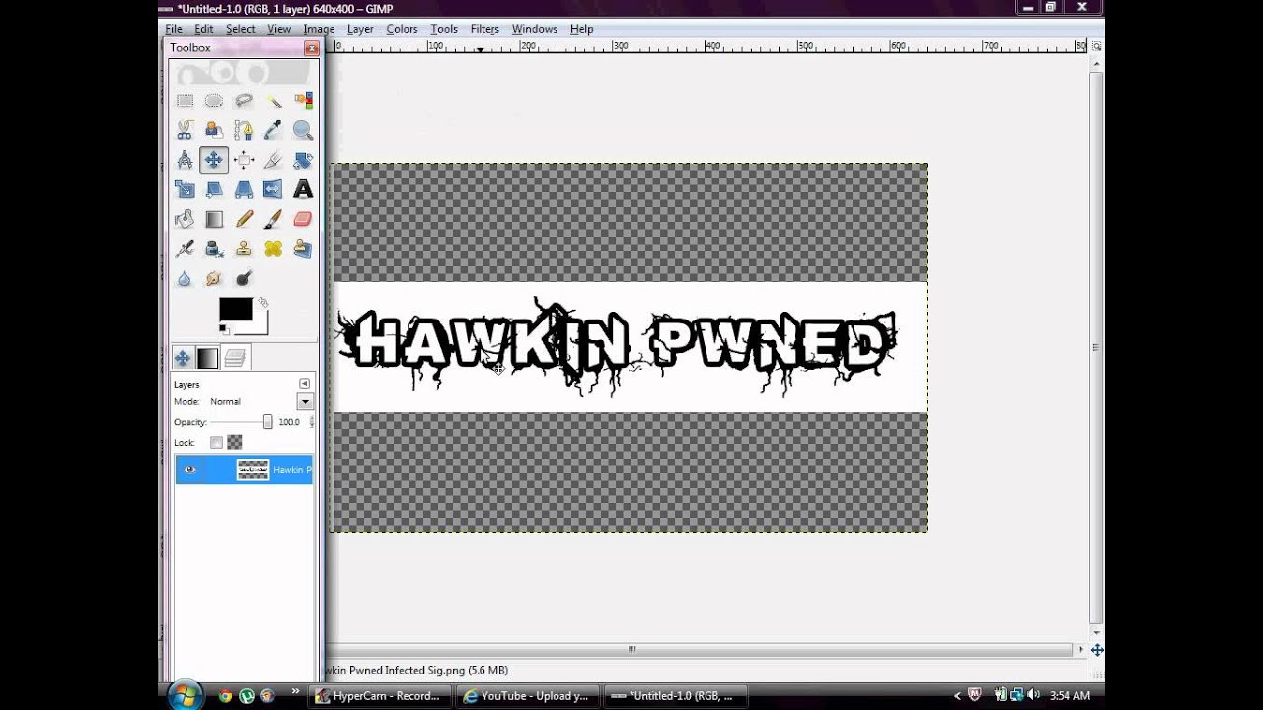Toggle visibility of the Hawkin layer

(x=190, y=470)
